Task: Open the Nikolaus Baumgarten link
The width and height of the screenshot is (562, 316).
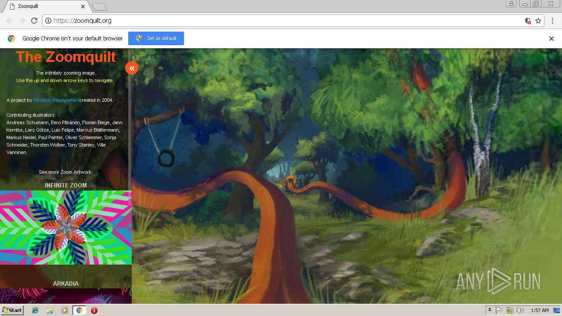Action: tap(56, 100)
